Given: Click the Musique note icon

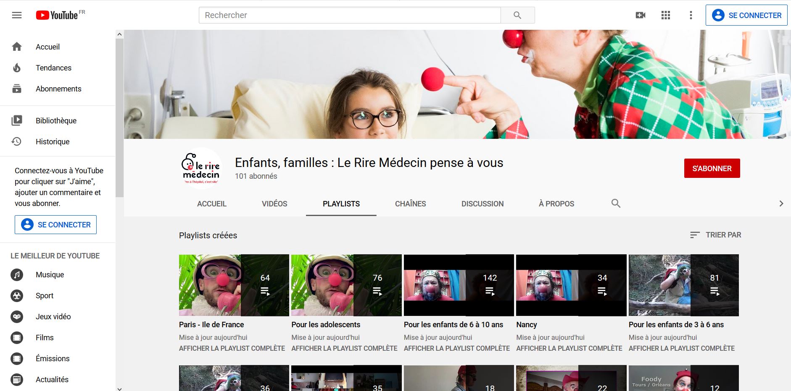Looking at the screenshot, I should (x=17, y=275).
